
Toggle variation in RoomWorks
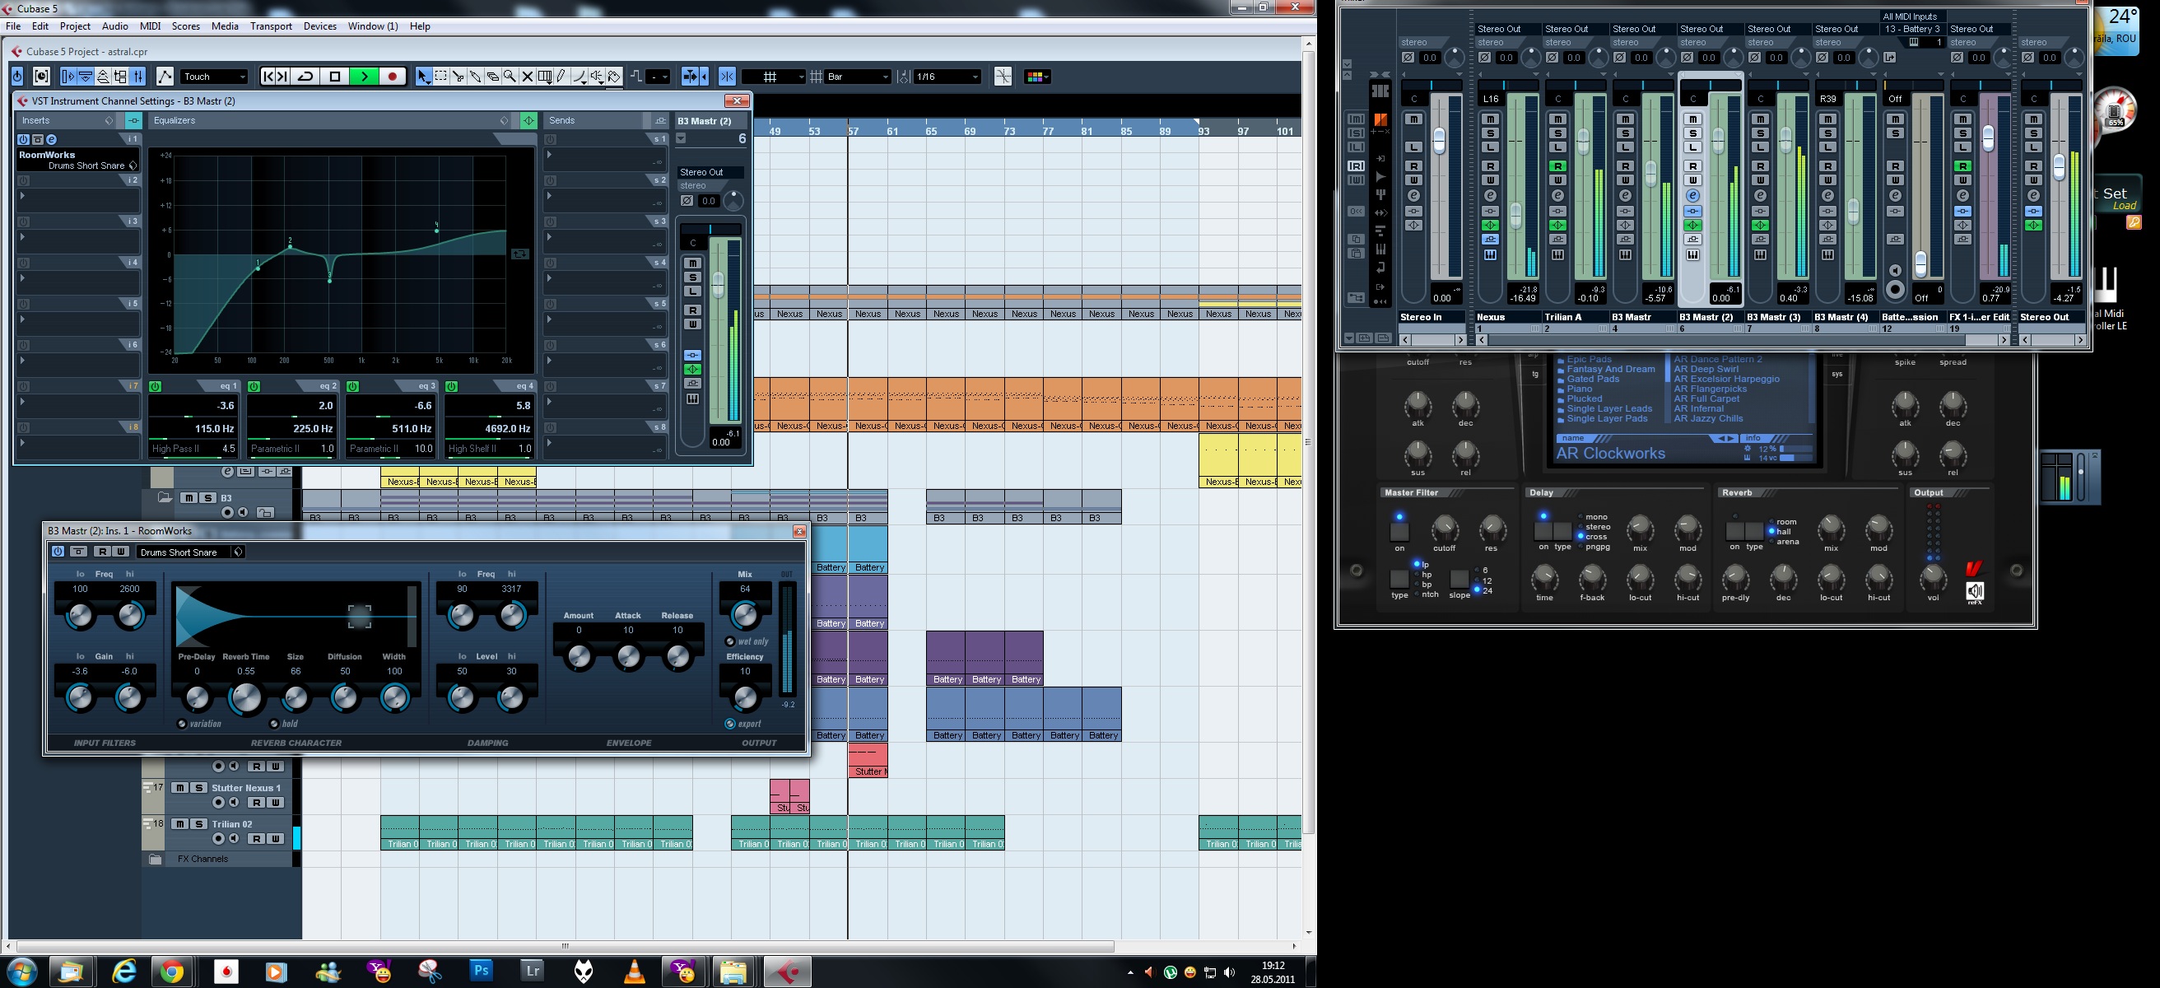pyautogui.click(x=182, y=724)
